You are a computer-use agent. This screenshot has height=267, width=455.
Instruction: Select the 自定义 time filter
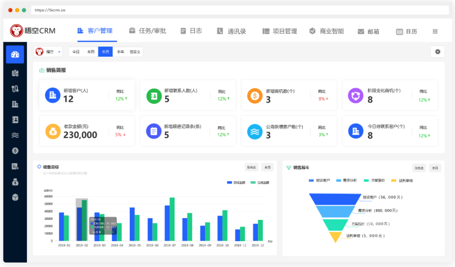pyautogui.click(x=135, y=52)
